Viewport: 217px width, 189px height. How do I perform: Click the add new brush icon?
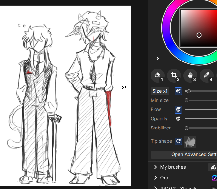pos(213,167)
